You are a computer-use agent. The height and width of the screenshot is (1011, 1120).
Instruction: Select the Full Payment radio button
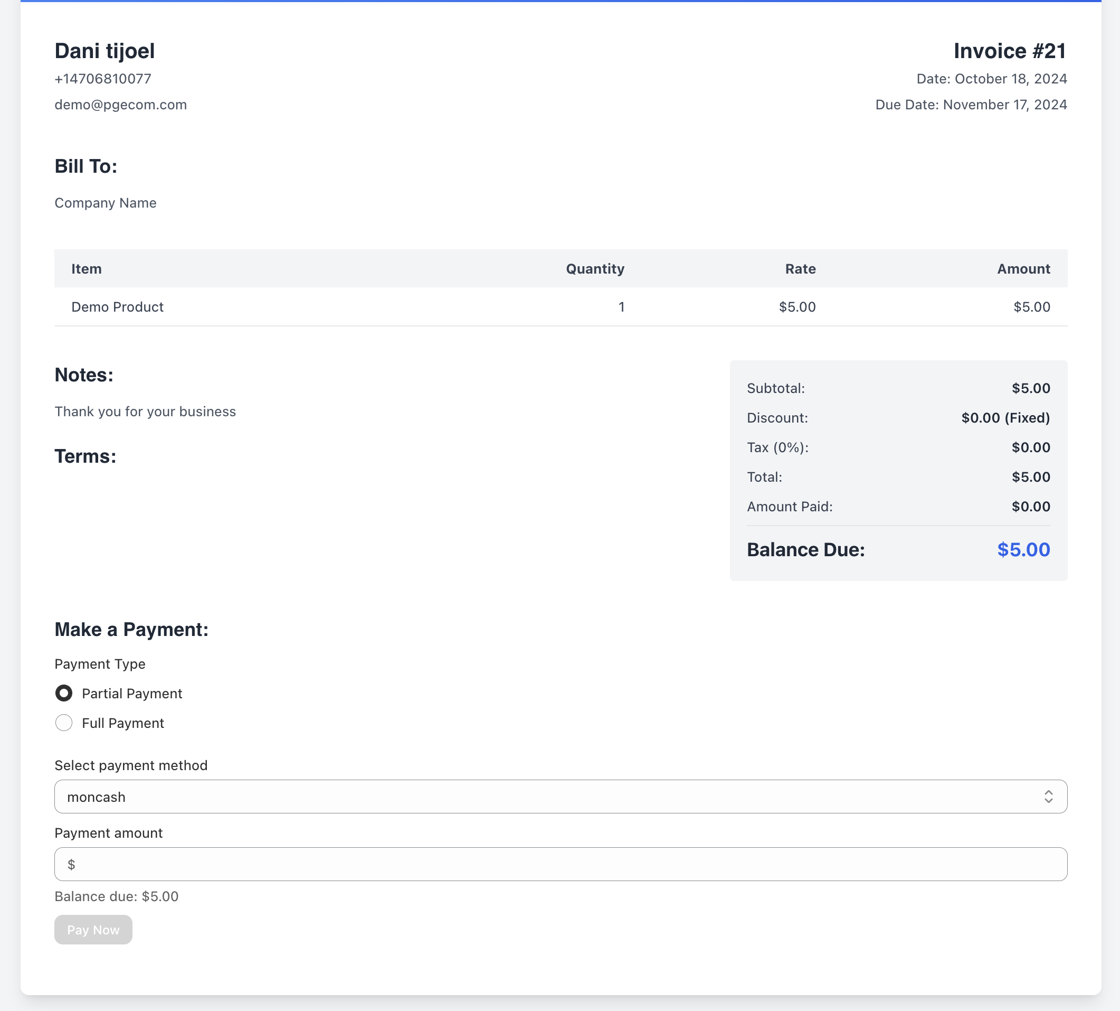click(64, 723)
